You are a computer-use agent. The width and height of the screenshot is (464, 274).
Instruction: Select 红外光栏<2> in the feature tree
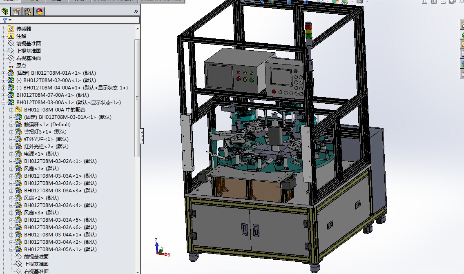pyautogui.click(x=45, y=147)
